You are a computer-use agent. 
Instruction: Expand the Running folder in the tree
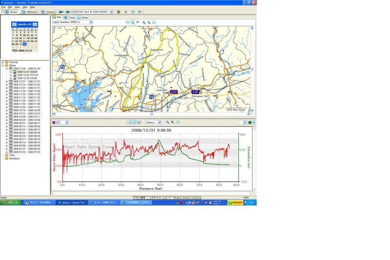(x=3, y=62)
